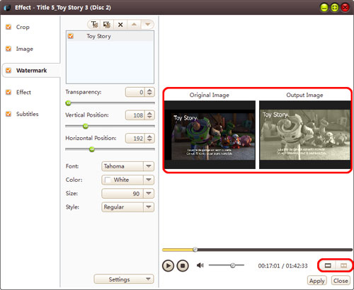
Task: Click the Horizontal Position value field
Action: 135,138
